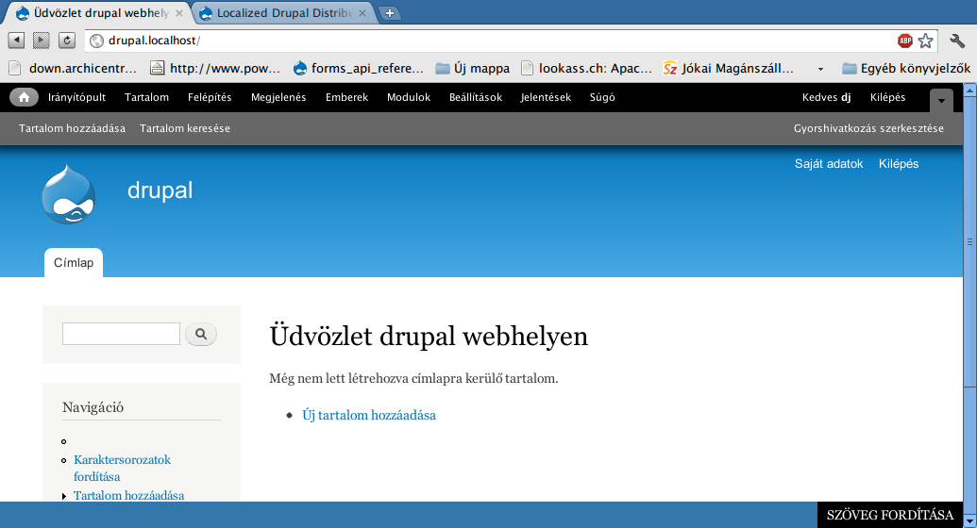Open the browser wrench settings menu

pos(957,41)
